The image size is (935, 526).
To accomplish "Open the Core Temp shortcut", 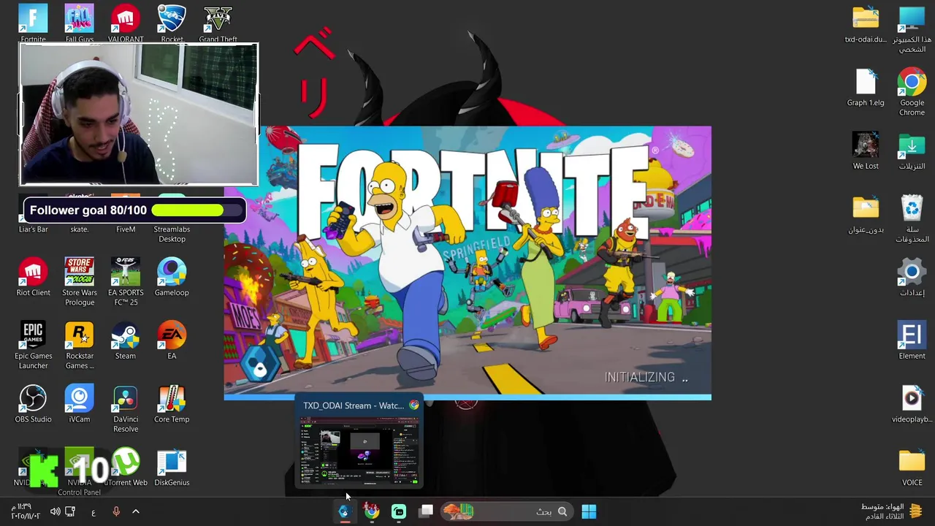I will [x=172, y=404].
